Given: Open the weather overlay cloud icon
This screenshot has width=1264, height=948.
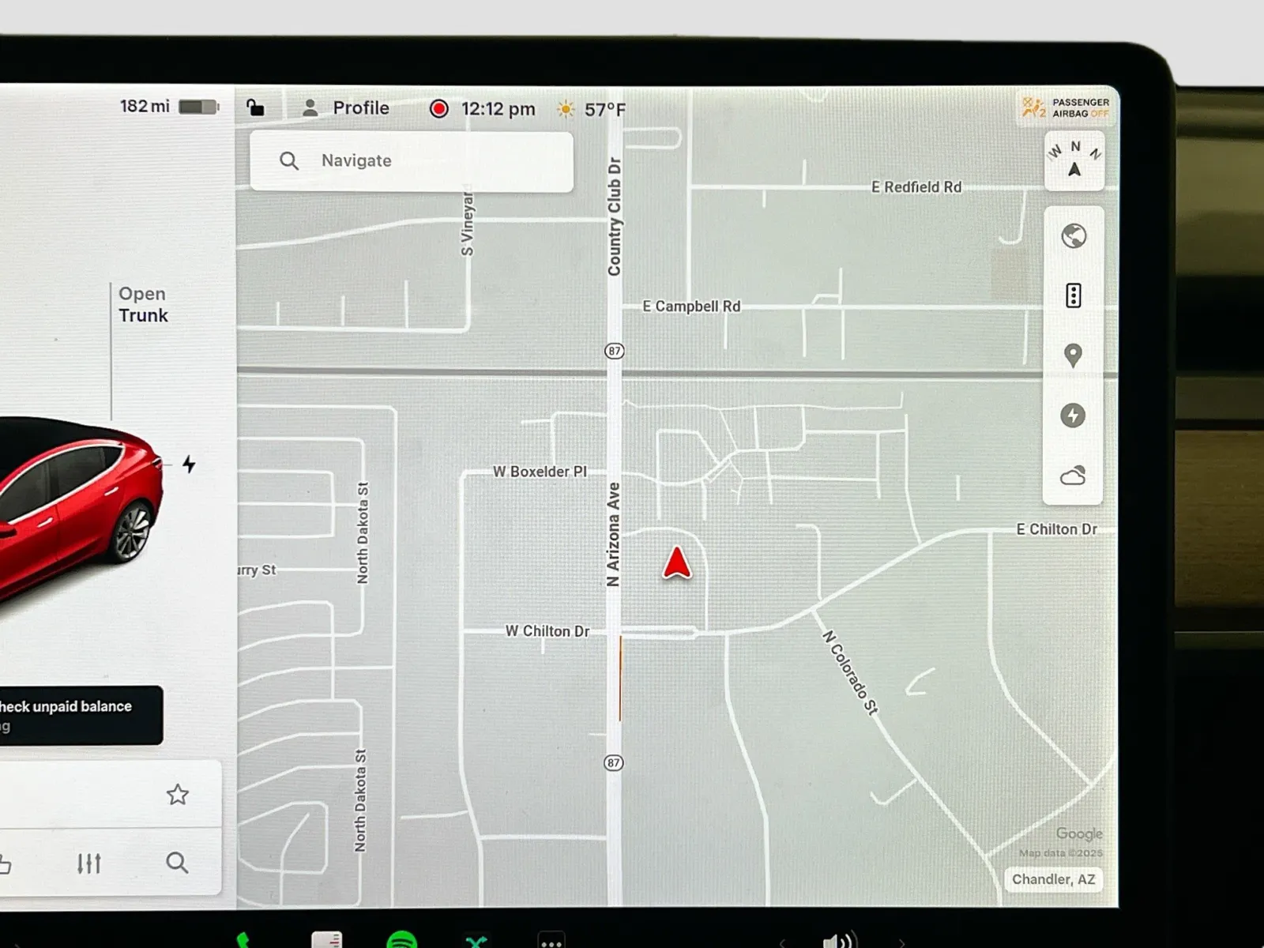Looking at the screenshot, I should [x=1073, y=476].
